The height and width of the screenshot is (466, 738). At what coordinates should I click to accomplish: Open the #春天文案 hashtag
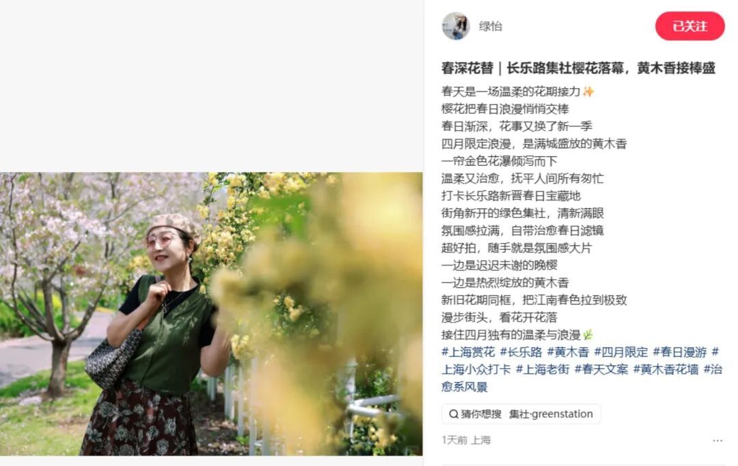601,369
